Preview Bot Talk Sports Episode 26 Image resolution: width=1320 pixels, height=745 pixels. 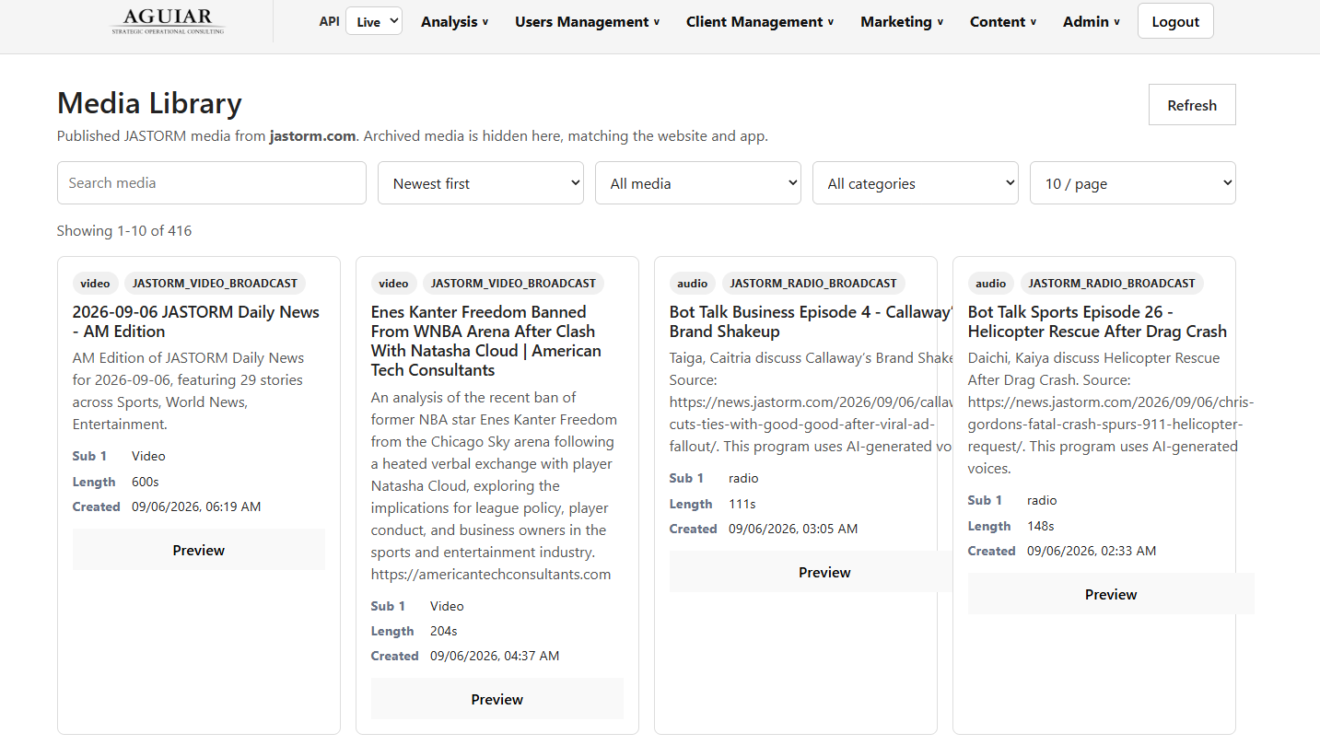1111,594
